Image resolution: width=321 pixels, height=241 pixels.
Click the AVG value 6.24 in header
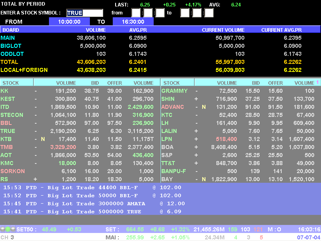coord(236,4)
